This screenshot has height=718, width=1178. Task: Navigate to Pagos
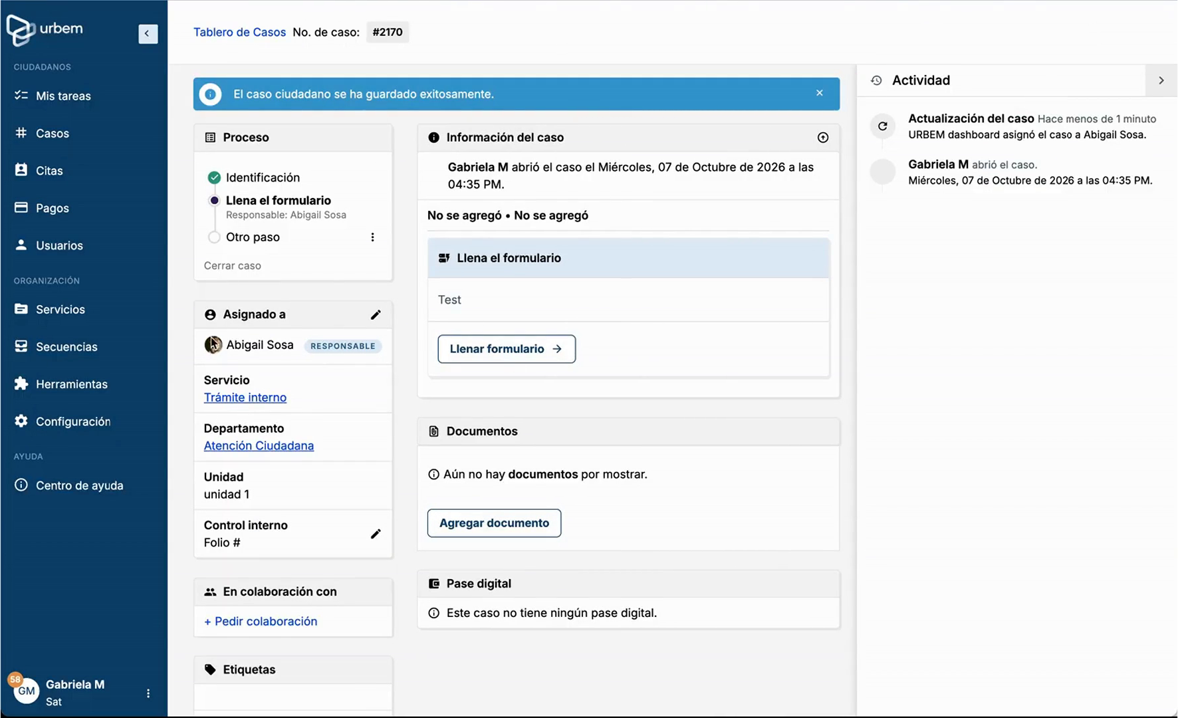point(53,208)
